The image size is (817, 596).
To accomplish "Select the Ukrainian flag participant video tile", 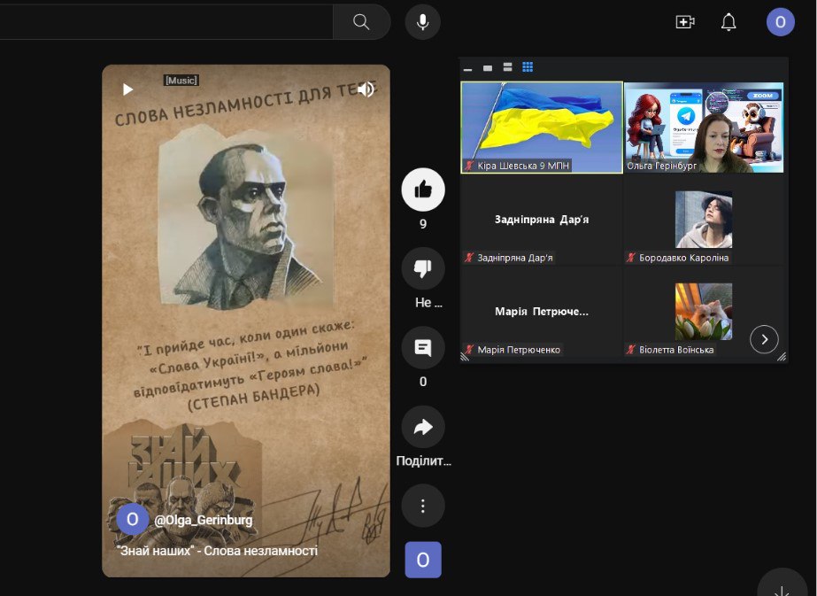I will click(542, 127).
